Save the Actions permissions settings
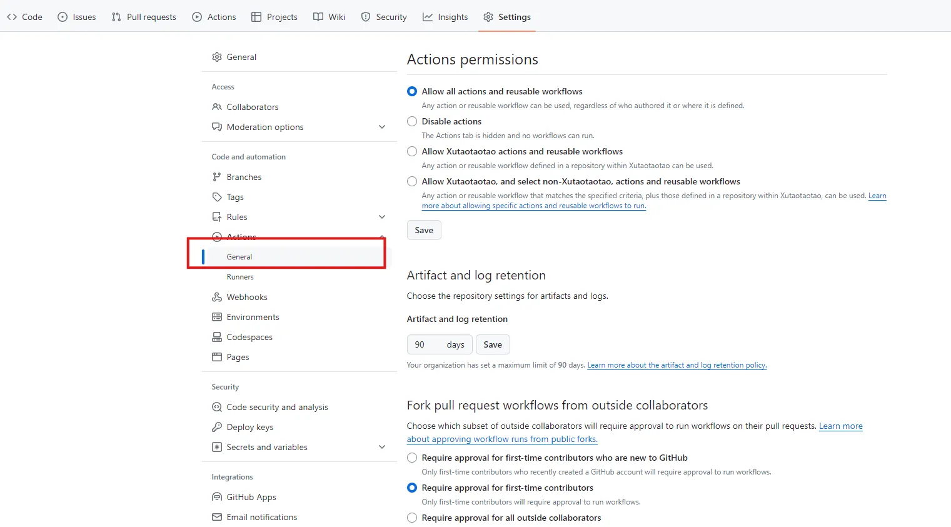 click(x=424, y=230)
